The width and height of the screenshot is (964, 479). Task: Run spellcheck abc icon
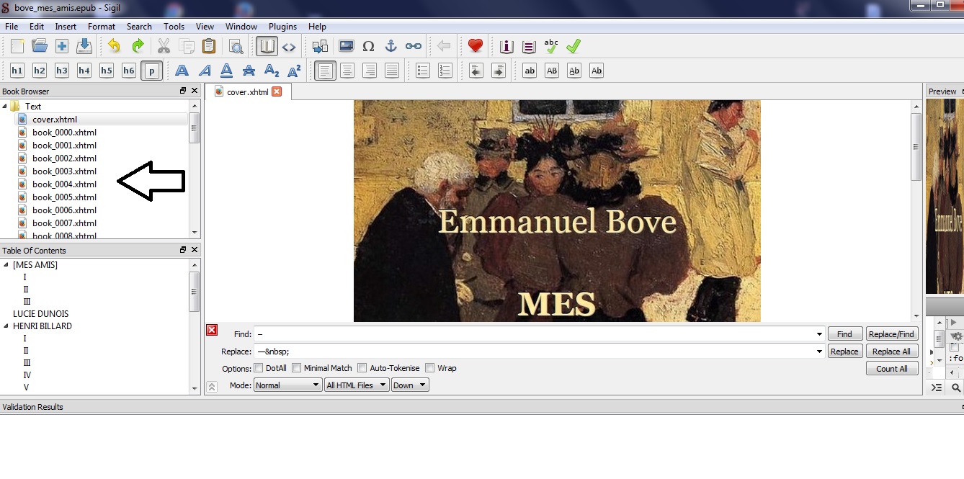coord(551,46)
